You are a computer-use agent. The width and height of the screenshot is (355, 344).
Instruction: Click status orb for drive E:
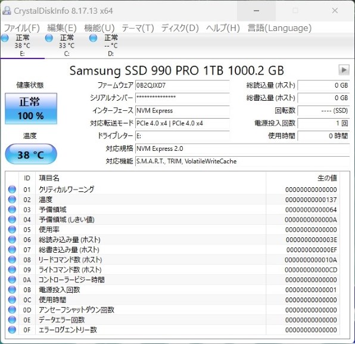[x=5, y=38]
